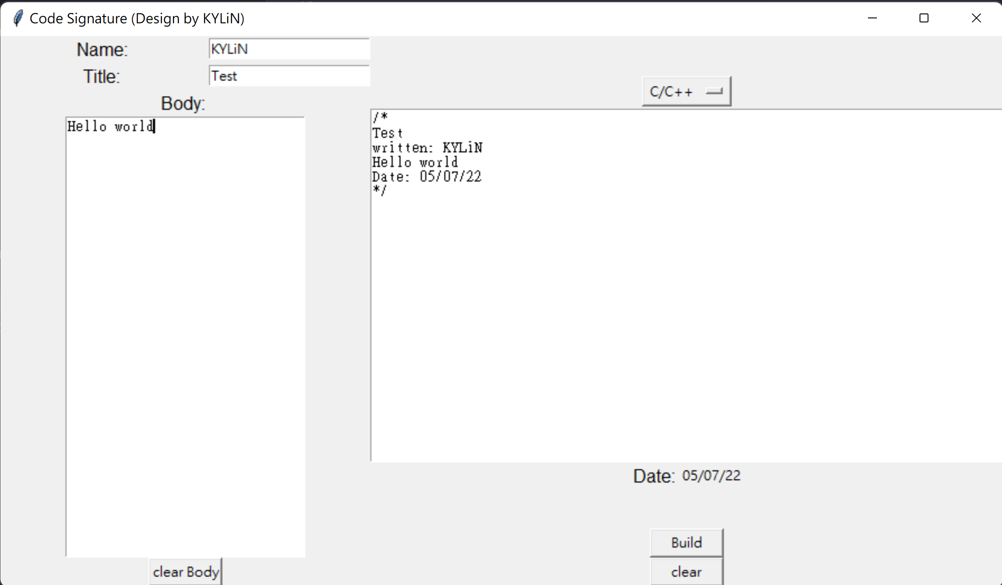
Task: Click the Name: label
Action: coord(102,50)
